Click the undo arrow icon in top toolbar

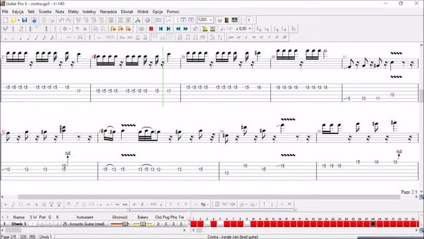tap(61, 21)
